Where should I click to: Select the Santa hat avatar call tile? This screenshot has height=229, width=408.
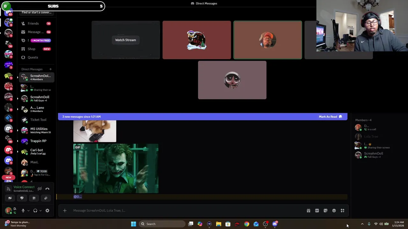coord(197,40)
